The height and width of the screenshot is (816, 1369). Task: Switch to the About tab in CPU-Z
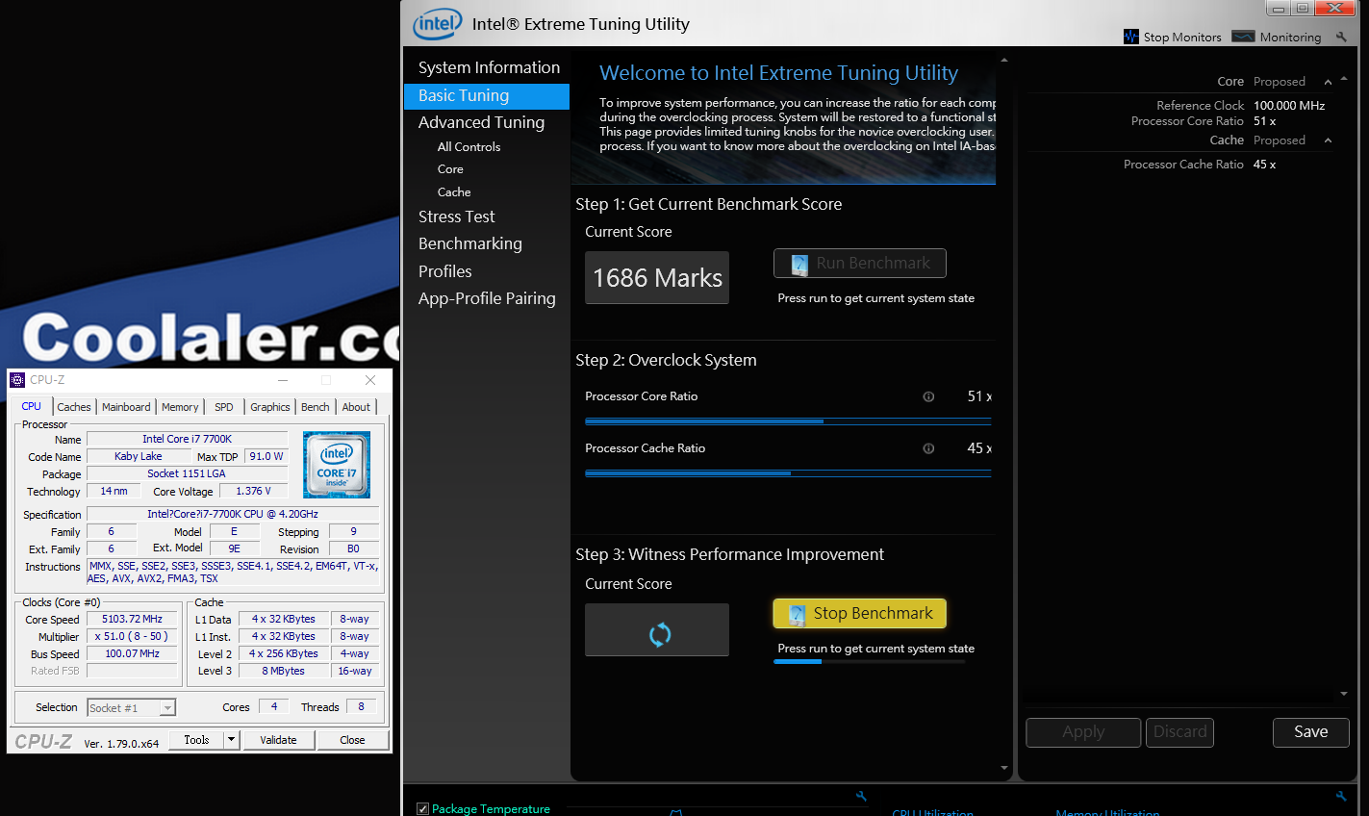(356, 407)
